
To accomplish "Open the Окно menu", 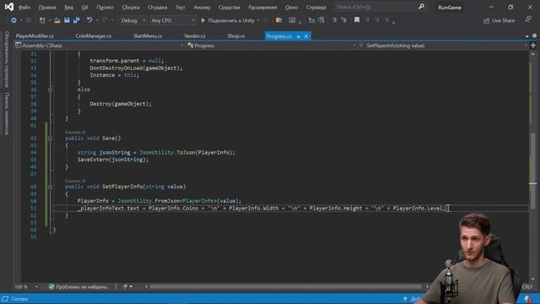I will coord(291,8).
